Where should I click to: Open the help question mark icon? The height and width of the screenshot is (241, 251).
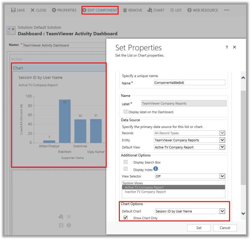tap(227, 47)
